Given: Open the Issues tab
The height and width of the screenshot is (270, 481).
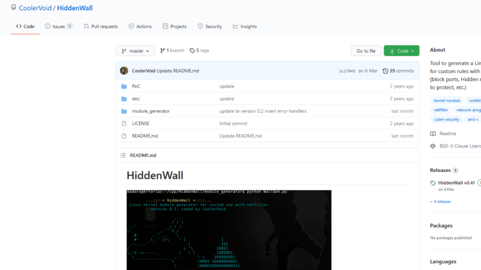Looking at the screenshot, I should pyautogui.click(x=59, y=26).
